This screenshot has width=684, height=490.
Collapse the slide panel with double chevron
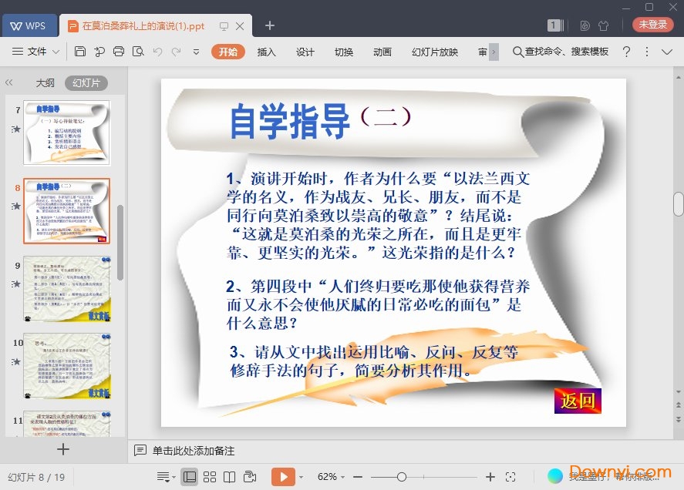point(9,82)
